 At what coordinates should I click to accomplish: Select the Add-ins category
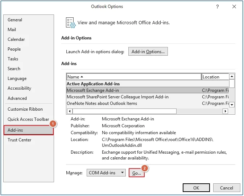click(x=29, y=130)
